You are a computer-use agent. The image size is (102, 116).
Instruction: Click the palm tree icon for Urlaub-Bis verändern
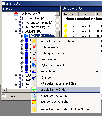(34, 90)
